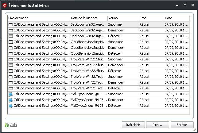
Task: Click the icon of TrojWare.Win32.Shut Demander row
Action: pyautogui.click(x=11, y=65)
